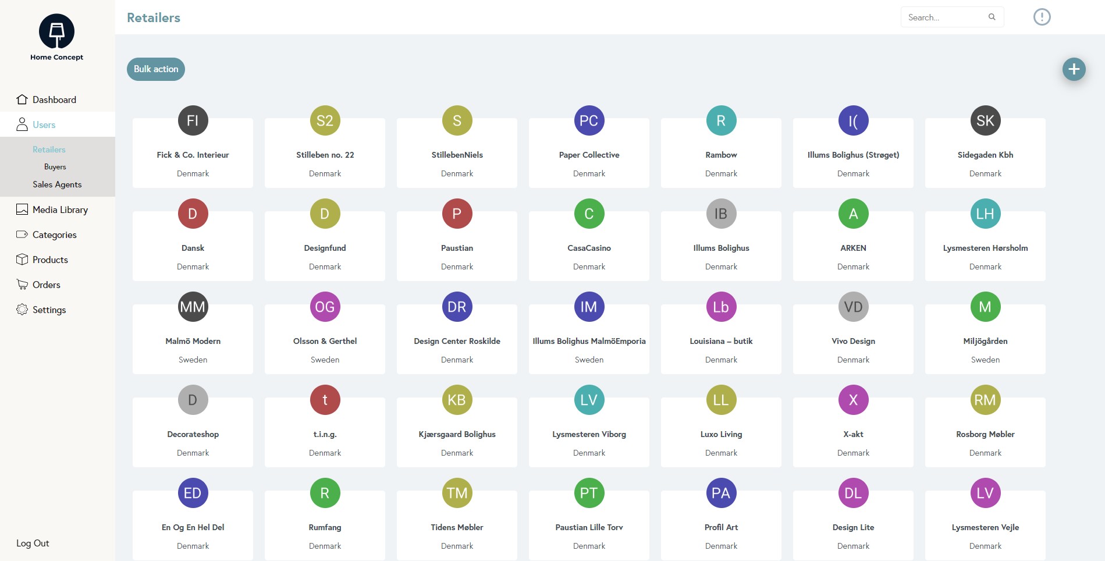Screen dimensions: 1105x561
Task: Open the Rambow retailer card
Action: 721,153
